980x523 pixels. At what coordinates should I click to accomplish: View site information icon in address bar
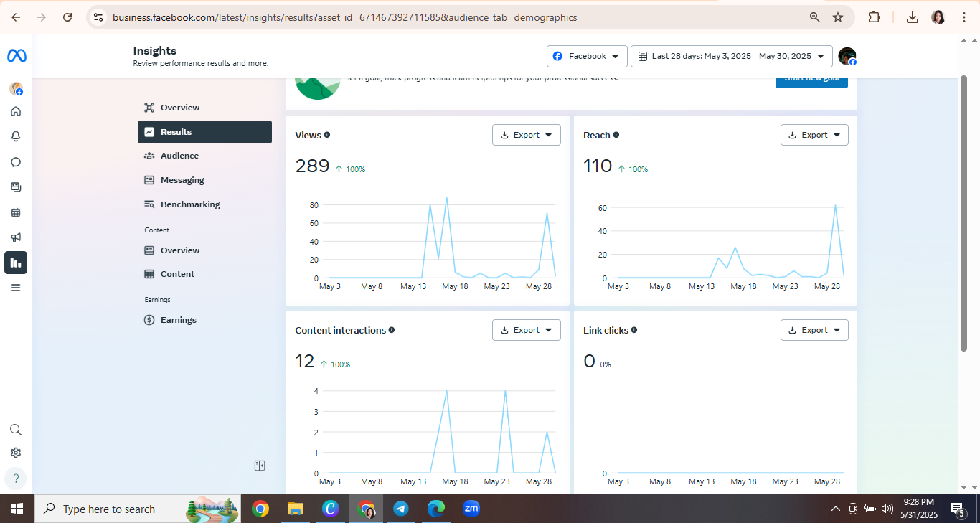click(99, 17)
